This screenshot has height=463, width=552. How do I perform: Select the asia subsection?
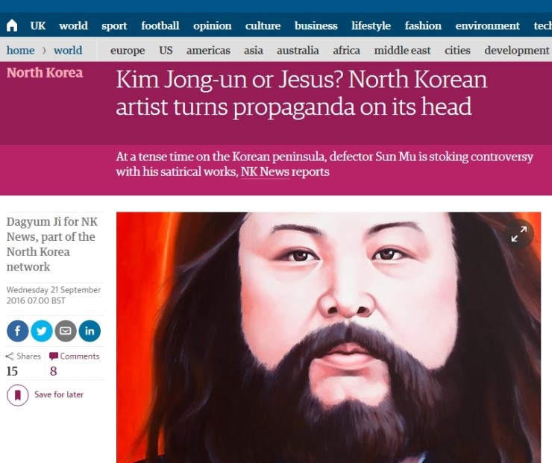[254, 50]
